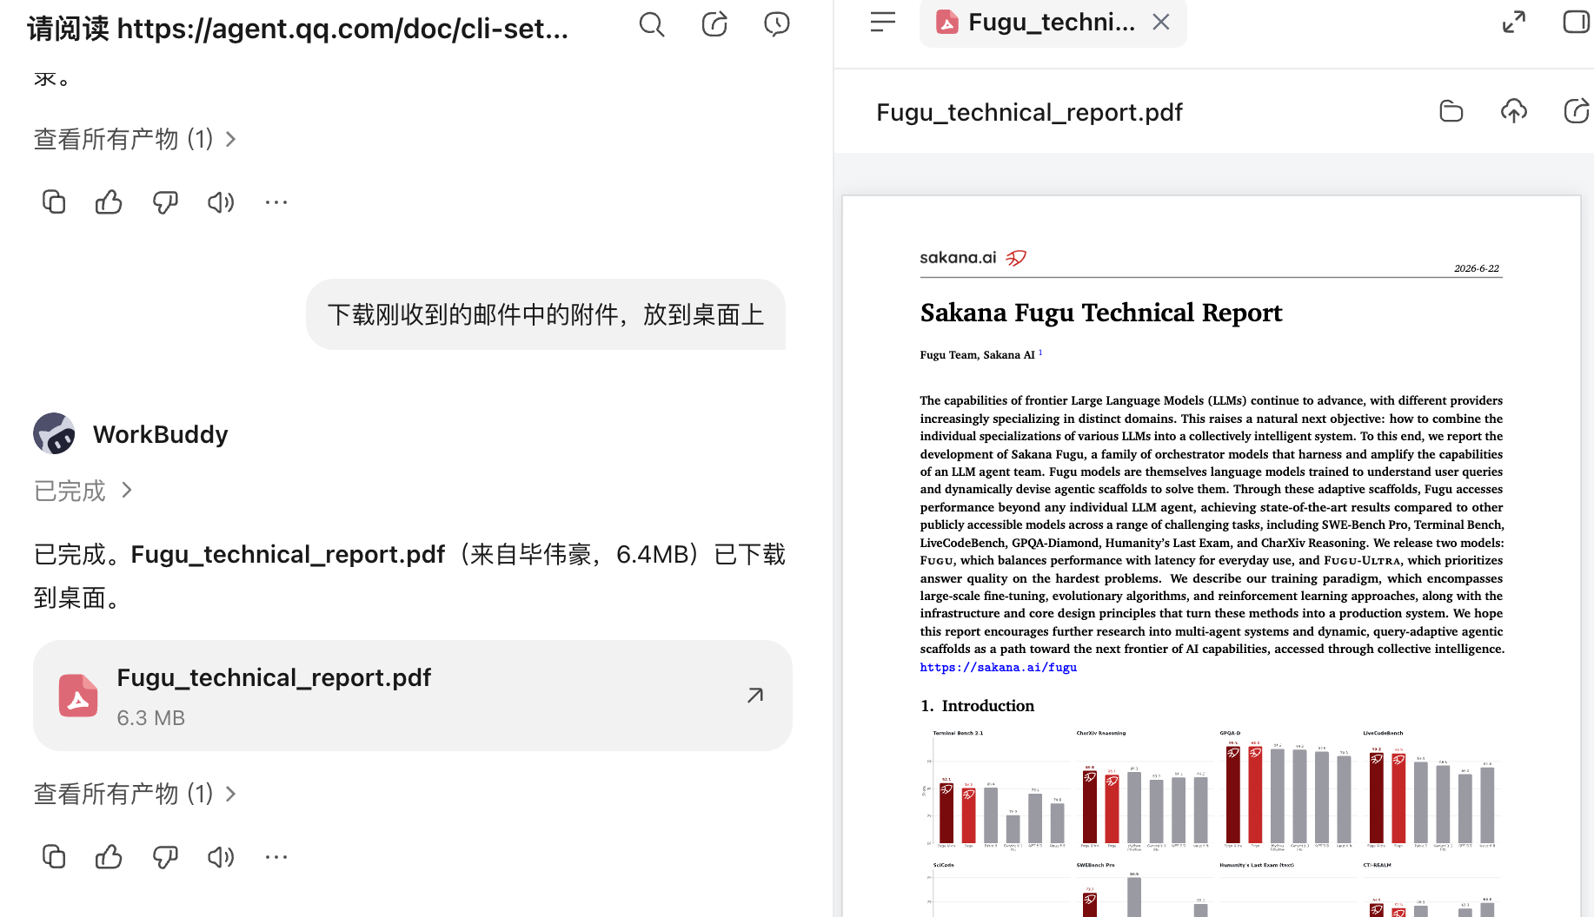Give thumbs down to WorkBuddy download reply

[x=164, y=857]
